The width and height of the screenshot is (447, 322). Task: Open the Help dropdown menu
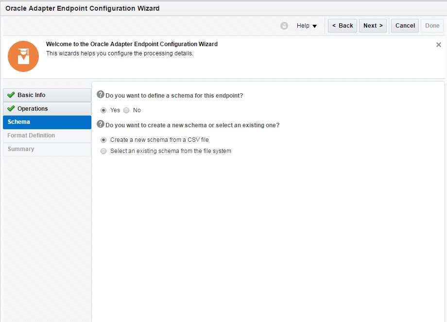click(303, 26)
